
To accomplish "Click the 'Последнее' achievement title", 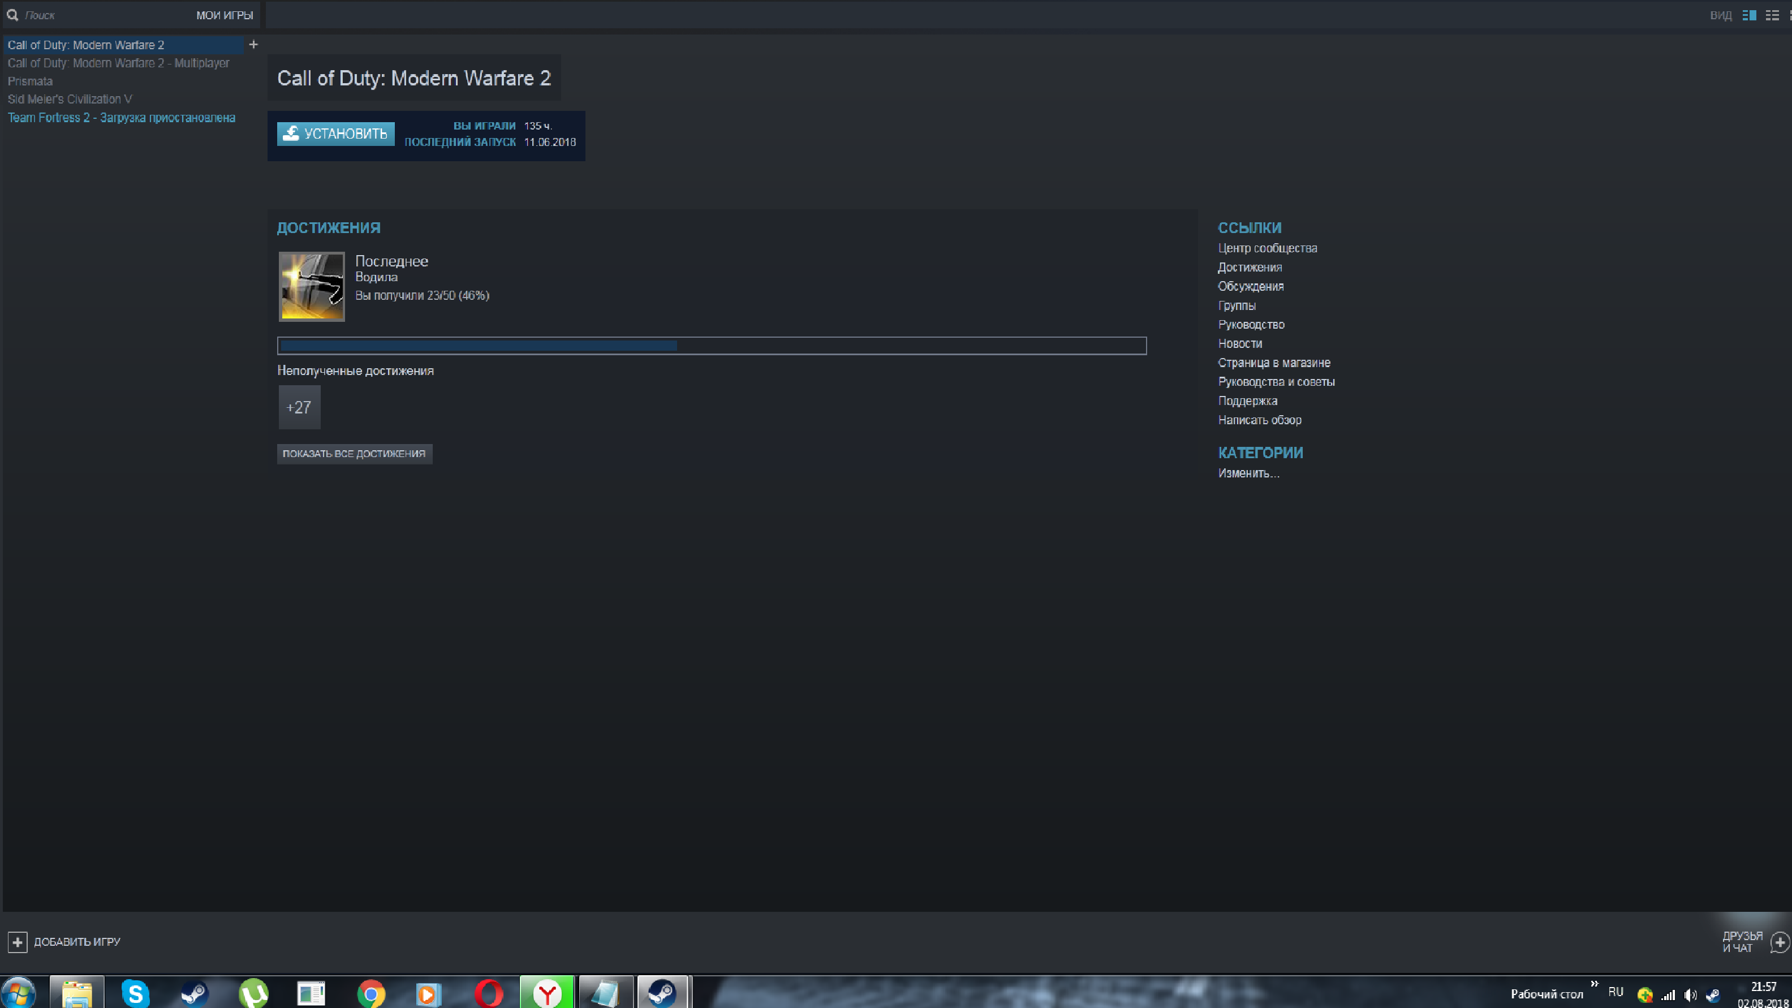I will (391, 261).
